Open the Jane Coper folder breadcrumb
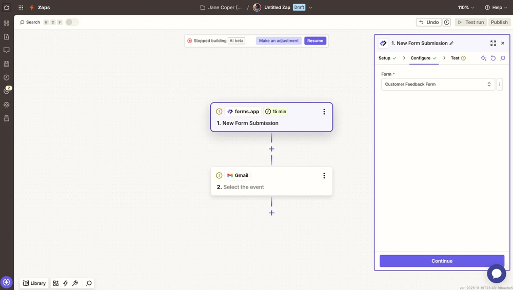Image resolution: width=513 pixels, height=290 pixels. [221, 7]
